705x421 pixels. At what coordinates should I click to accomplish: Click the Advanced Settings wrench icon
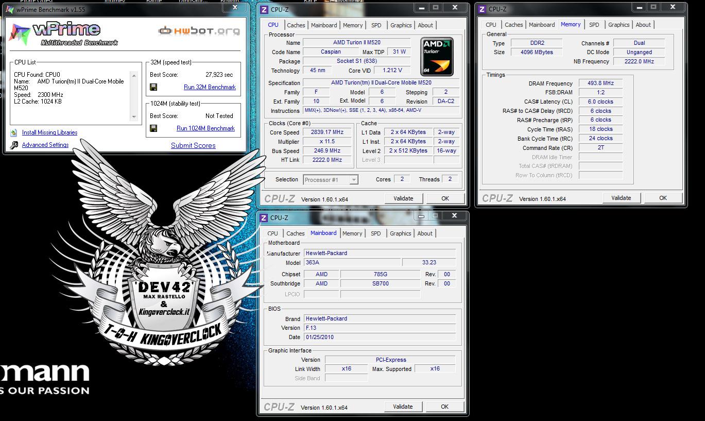point(14,145)
